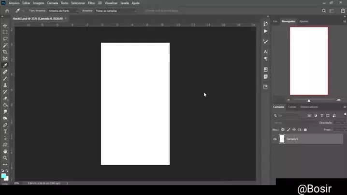Select the Path Selection tool

5,138
